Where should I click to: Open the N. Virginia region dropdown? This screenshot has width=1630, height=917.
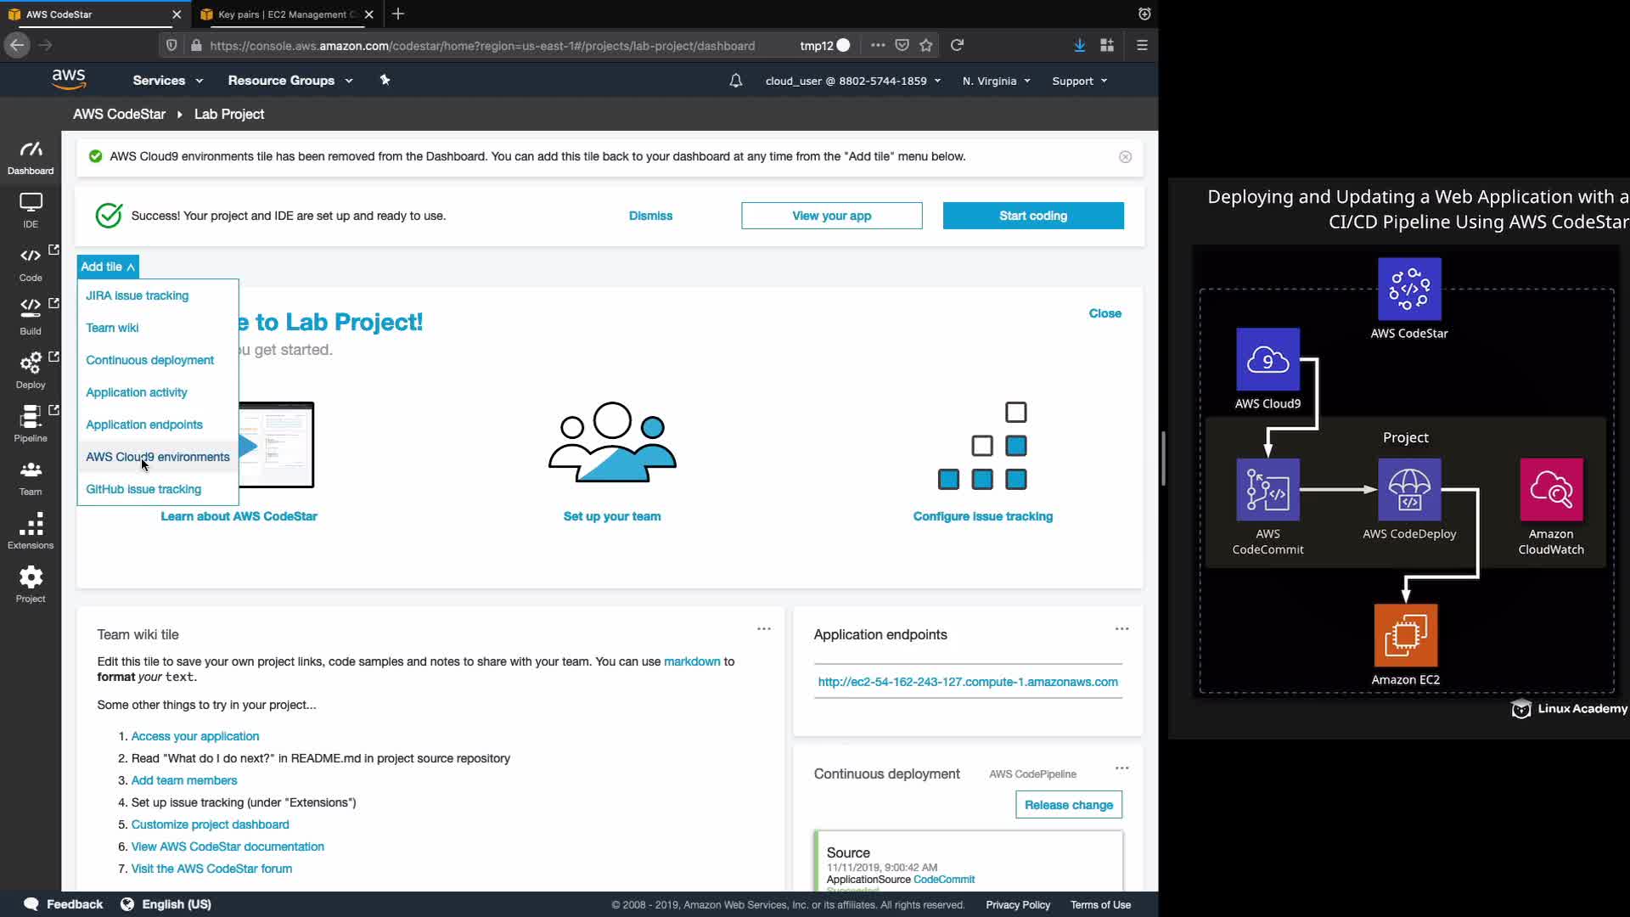(996, 82)
